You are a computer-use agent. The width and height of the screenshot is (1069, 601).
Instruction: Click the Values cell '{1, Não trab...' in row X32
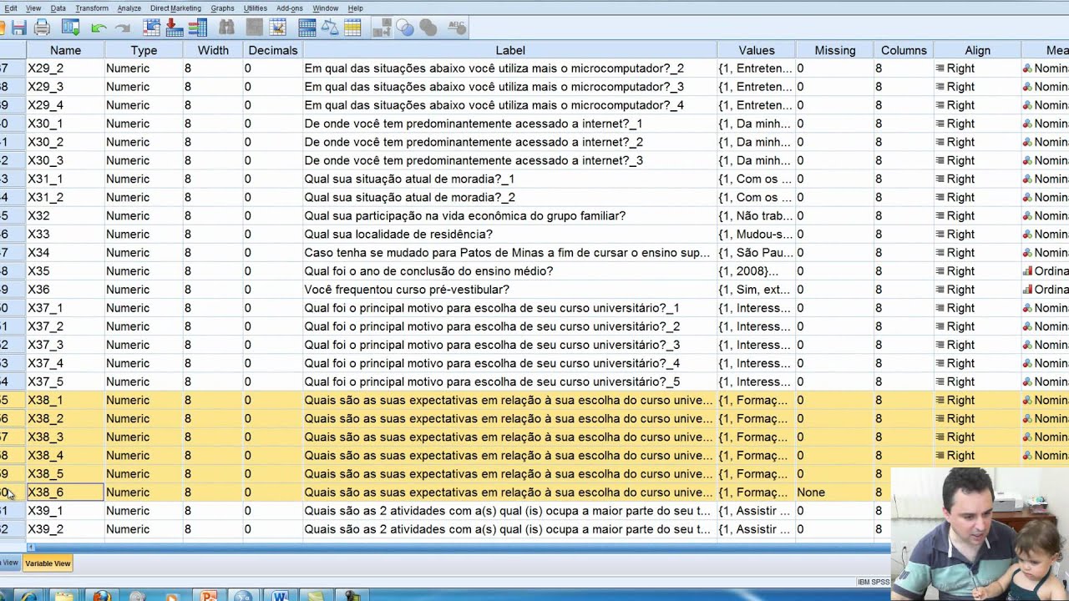[x=756, y=216]
